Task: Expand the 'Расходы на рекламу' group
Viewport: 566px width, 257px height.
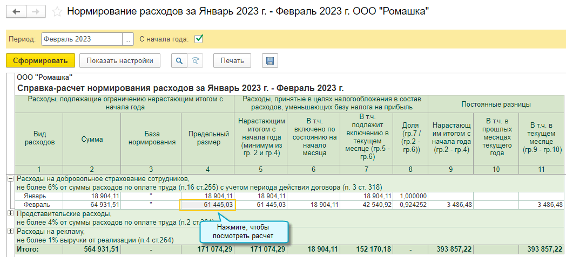Action: click(10, 231)
